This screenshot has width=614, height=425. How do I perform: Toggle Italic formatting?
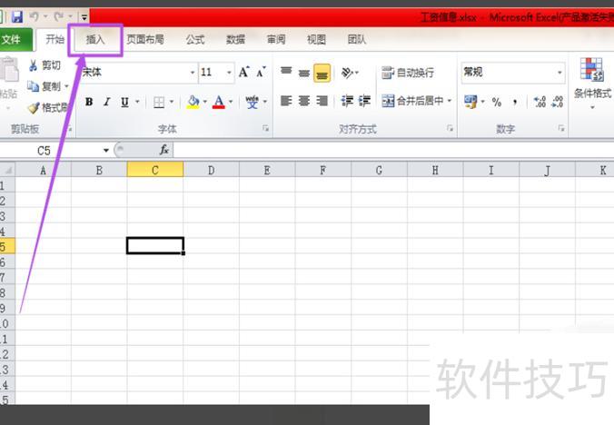(x=106, y=102)
